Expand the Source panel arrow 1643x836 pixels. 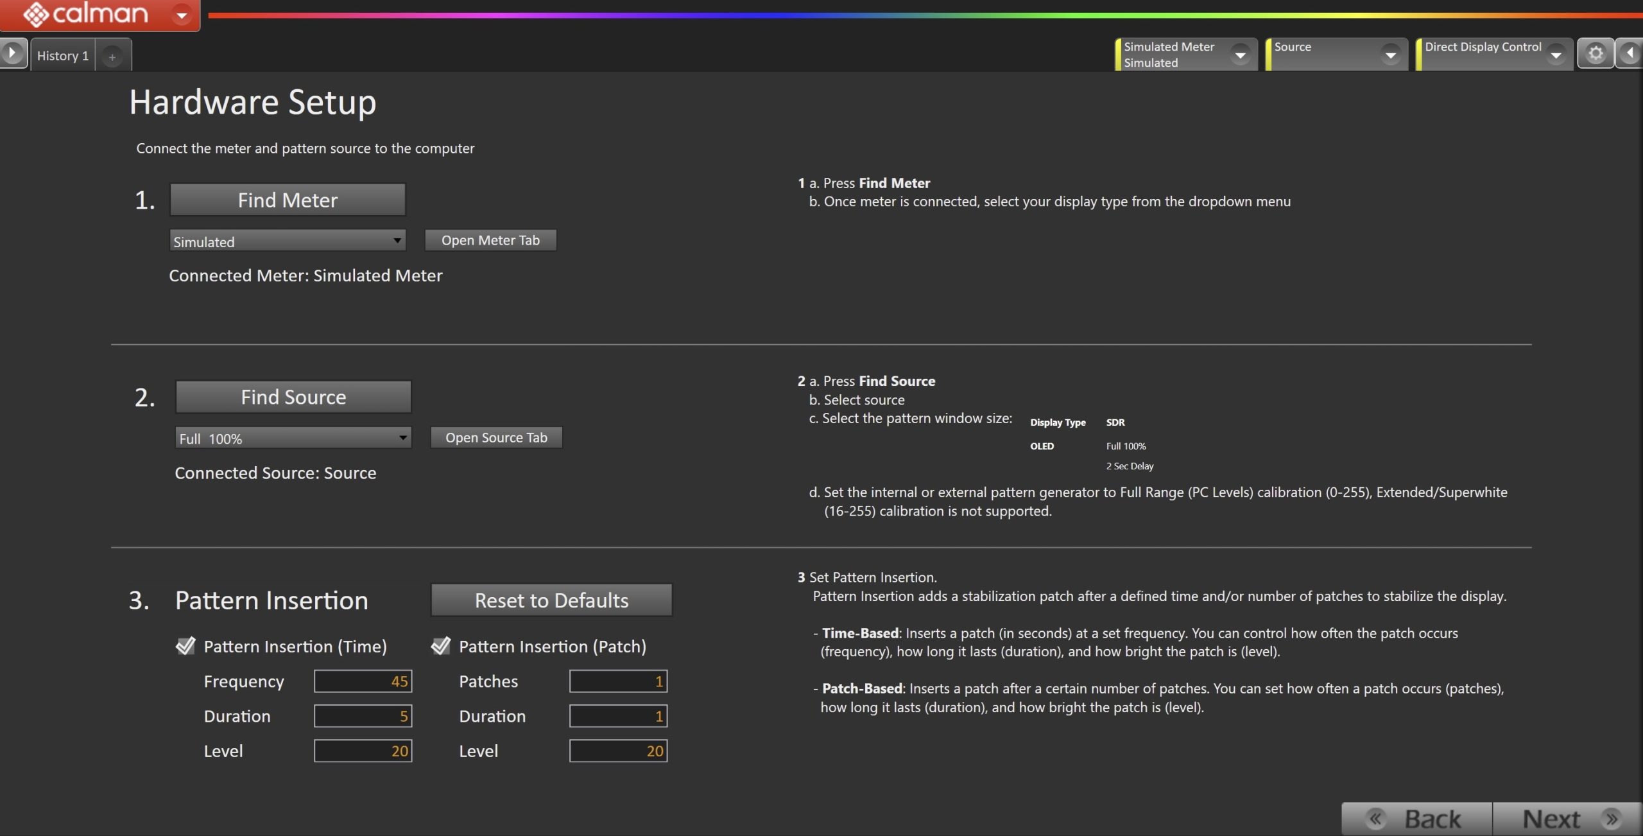coord(1390,55)
